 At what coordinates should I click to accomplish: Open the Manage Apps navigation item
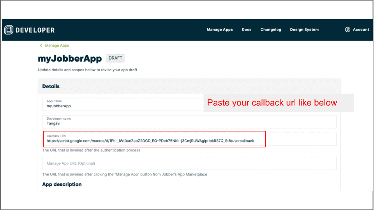[x=220, y=30]
